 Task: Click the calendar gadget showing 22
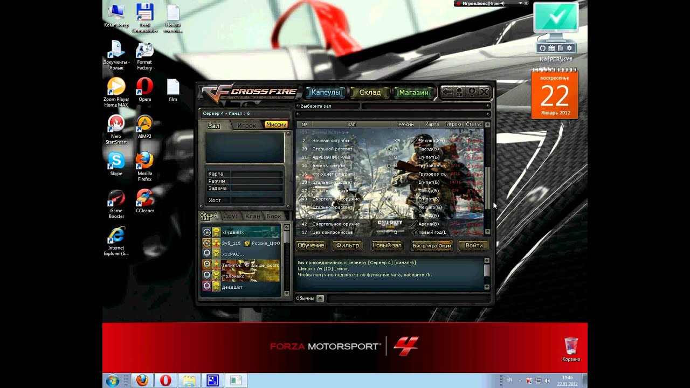tap(555, 95)
